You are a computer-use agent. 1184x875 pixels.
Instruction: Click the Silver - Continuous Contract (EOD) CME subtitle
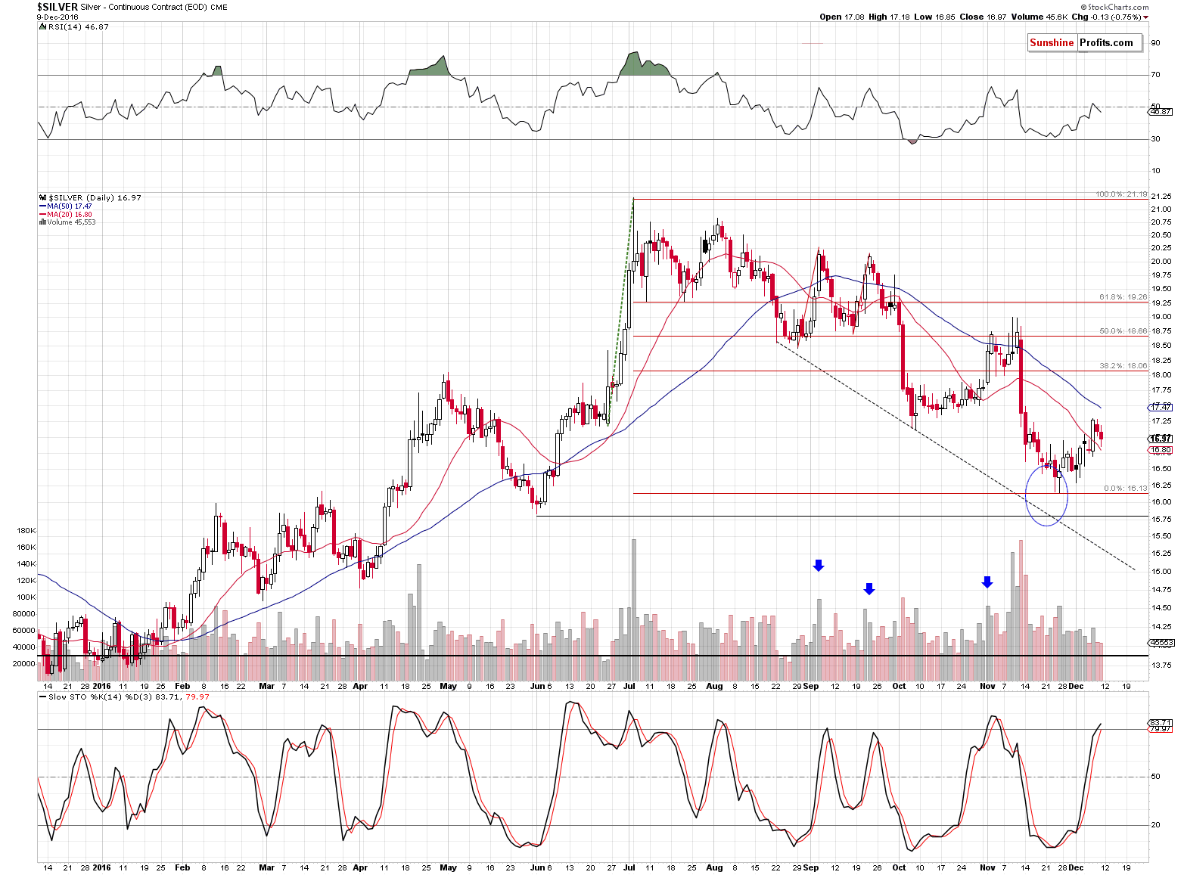click(154, 7)
